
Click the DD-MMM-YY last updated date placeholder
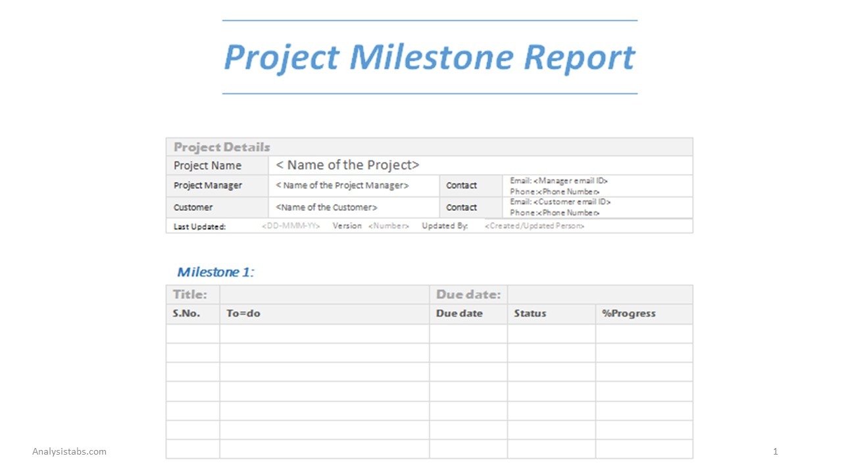(x=291, y=226)
